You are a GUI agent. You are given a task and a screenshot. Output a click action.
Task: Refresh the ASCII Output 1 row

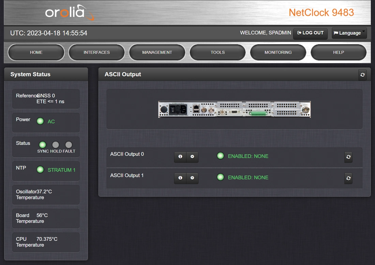pyautogui.click(x=348, y=178)
